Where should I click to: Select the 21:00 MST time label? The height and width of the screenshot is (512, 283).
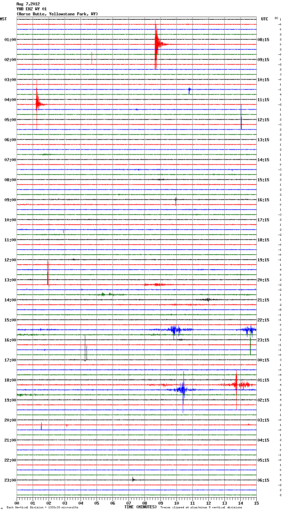click(x=10, y=440)
